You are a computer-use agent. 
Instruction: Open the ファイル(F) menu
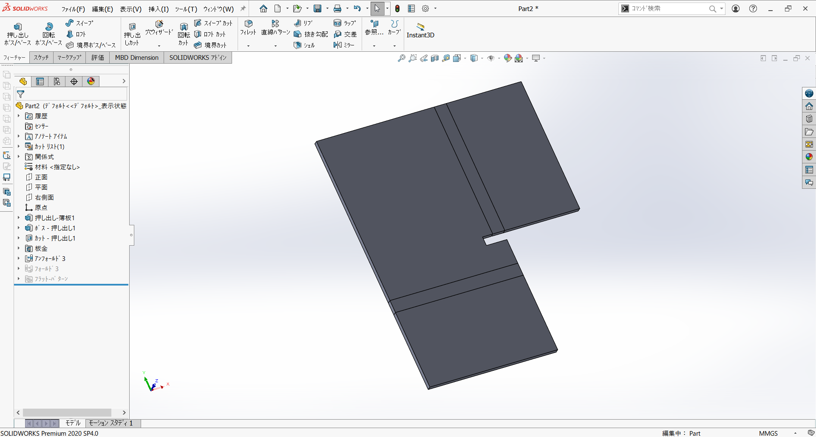coord(73,9)
